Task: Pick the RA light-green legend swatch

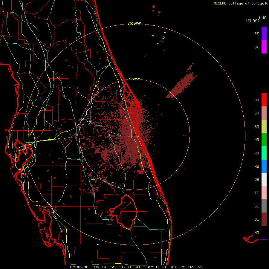Action: (264, 153)
